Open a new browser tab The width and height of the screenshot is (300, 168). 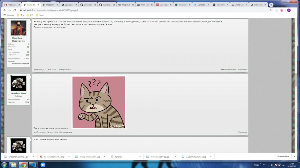(x=271, y=5)
